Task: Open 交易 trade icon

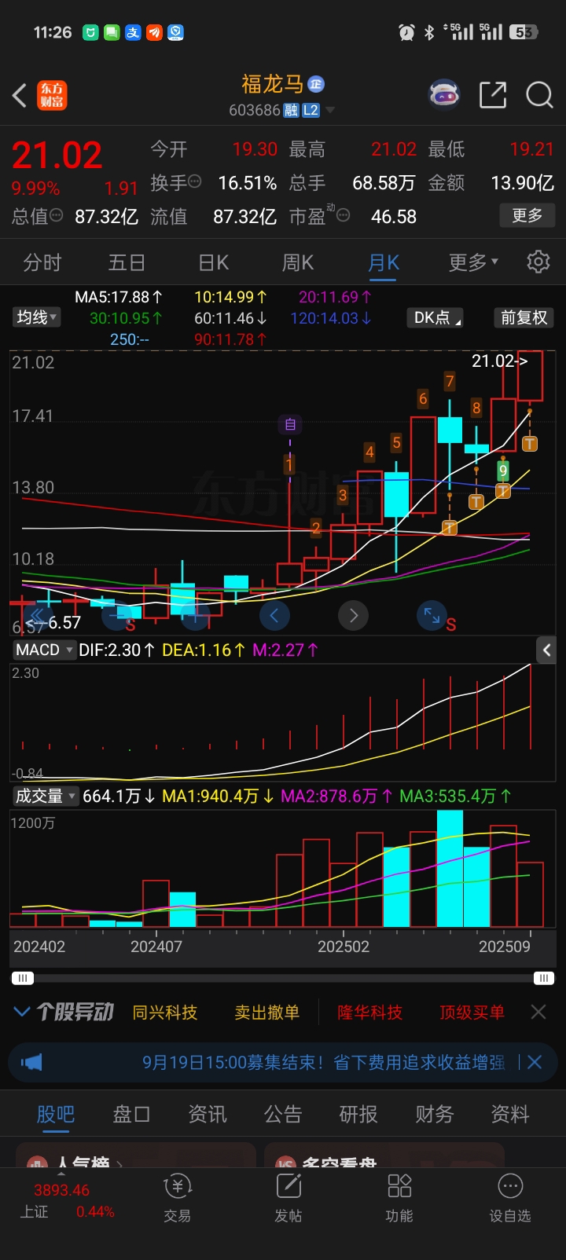Action: [178, 1199]
